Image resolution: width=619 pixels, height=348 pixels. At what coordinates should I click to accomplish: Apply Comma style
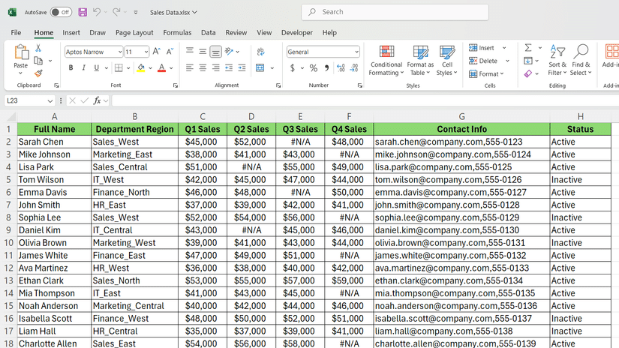tap(326, 68)
